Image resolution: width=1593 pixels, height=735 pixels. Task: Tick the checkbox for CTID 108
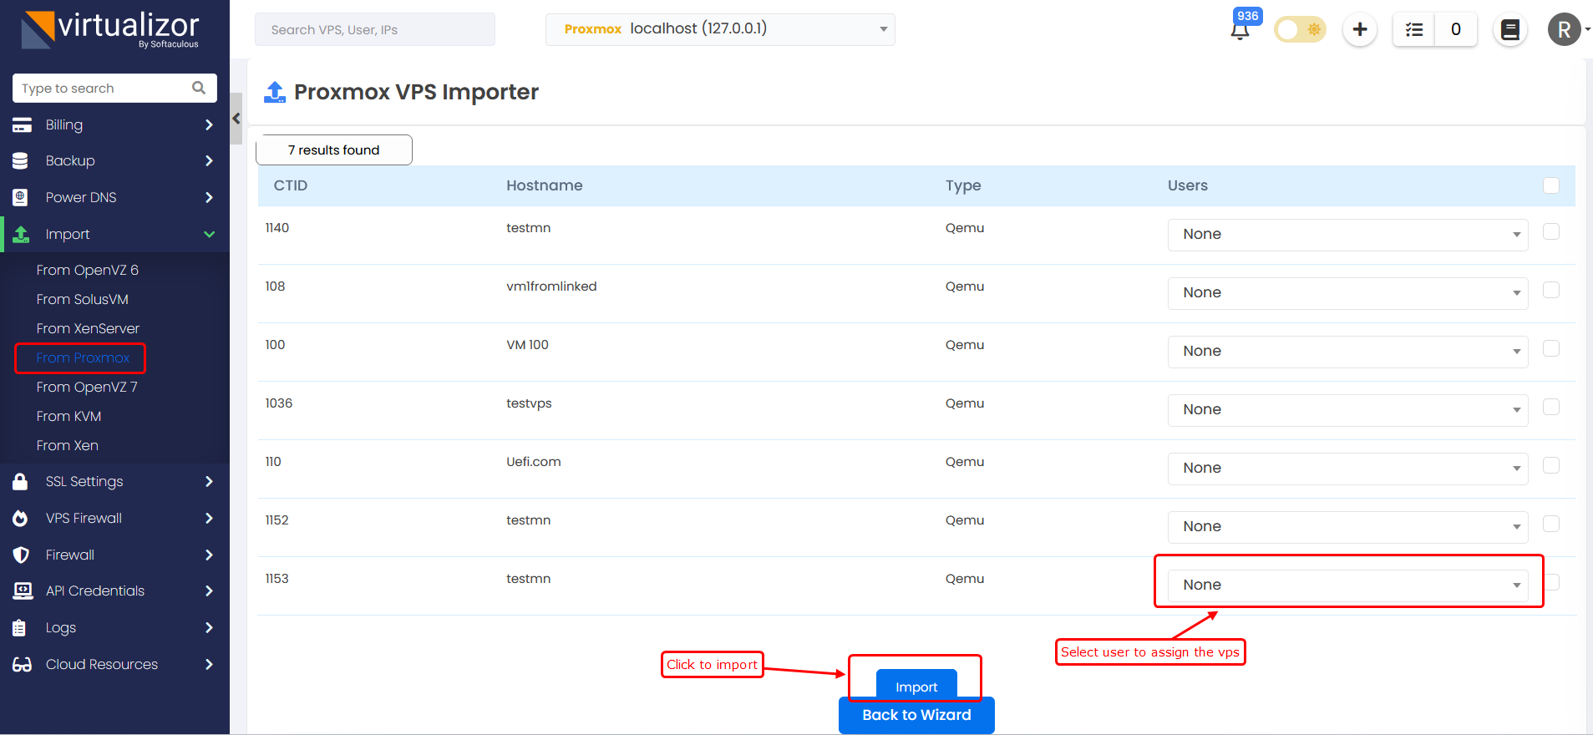point(1551,290)
